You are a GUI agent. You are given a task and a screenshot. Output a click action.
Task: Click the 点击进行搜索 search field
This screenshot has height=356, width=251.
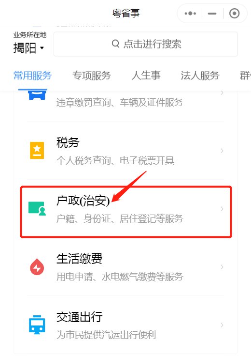click(x=146, y=44)
